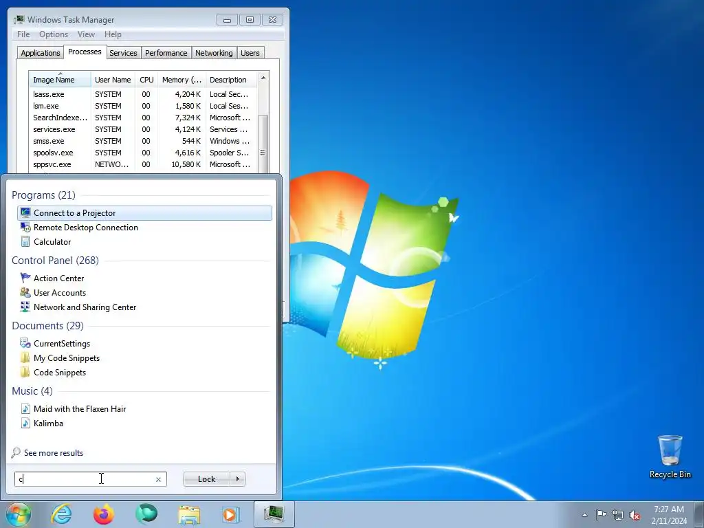Click the taskbar clock showing 7:27 AM

pos(669,515)
